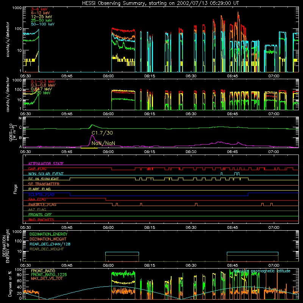Image resolution: width=303 pixels, height=303 pixels.
Task: Select the GAP_FLAG label
Action: [37, 169]
